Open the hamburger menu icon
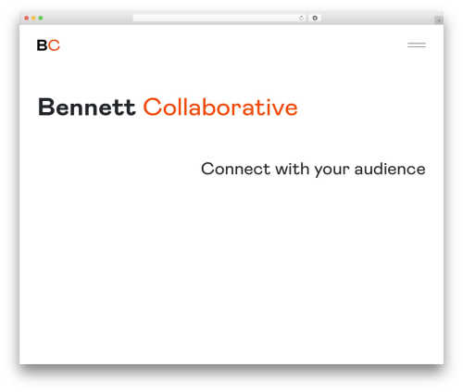Viewport: 463px width, 392px height. pyautogui.click(x=417, y=45)
